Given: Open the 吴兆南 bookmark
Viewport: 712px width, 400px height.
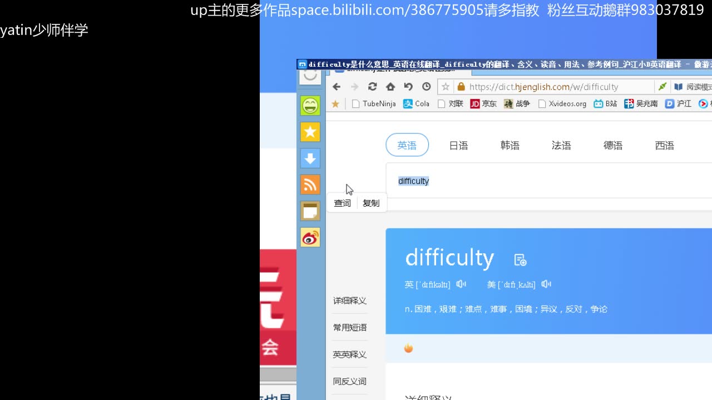Looking at the screenshot, I should (x=641, y=104).
